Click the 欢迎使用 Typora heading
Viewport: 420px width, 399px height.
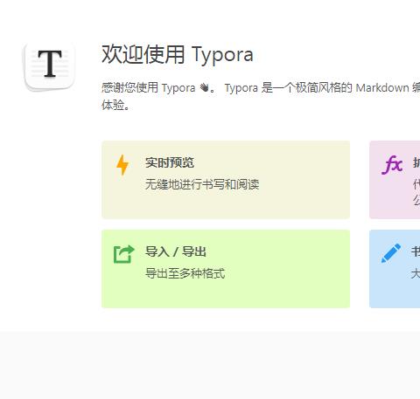tap(178, 54)
